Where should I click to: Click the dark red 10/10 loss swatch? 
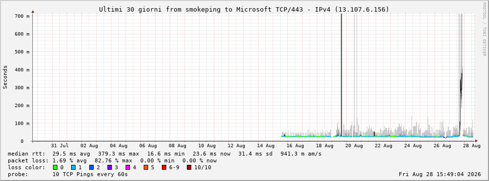pos(189,167)
